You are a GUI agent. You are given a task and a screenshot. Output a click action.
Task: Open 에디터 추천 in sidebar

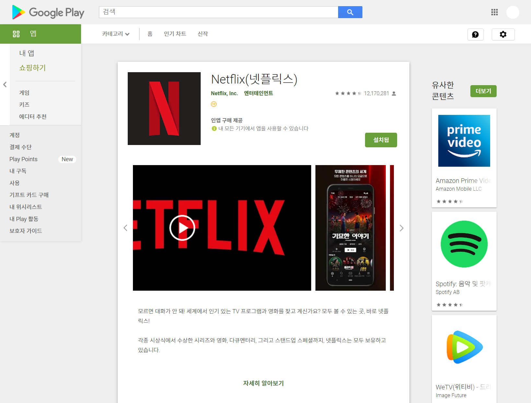click(x=33, y=117)
